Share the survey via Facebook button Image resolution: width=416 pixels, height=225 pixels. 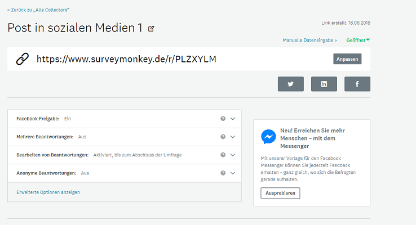tap(357, 84)
